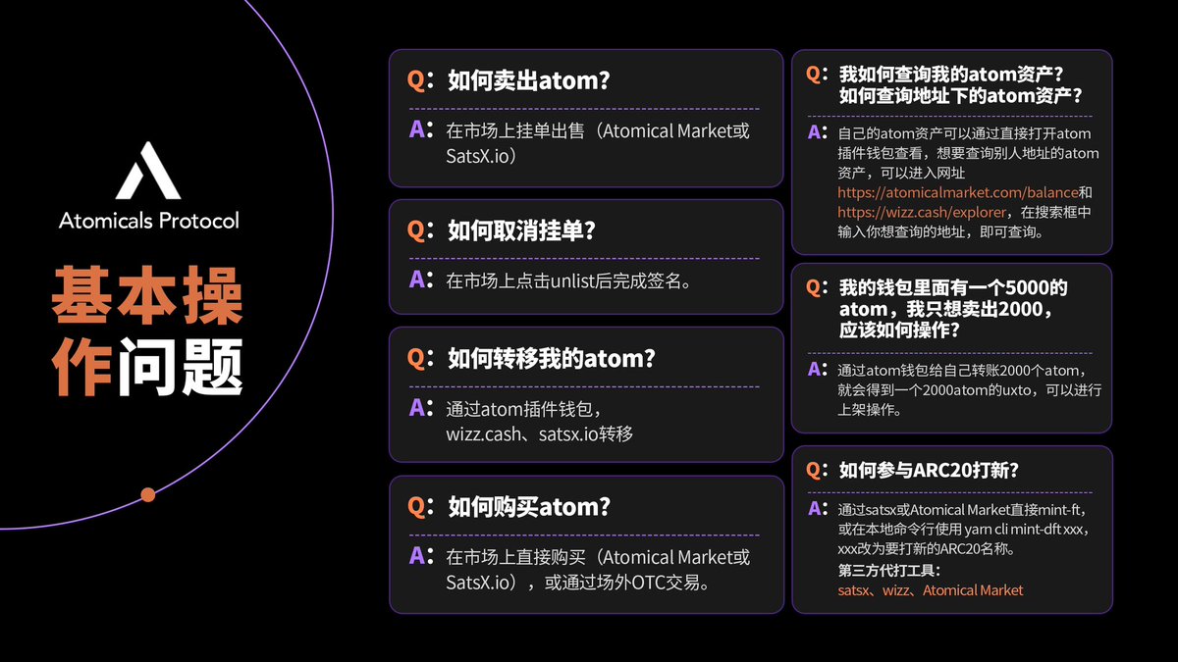
Task: Click the text 'SatsX.io) ,或通过场外OTC交易。'
Action: coord(578,582)
